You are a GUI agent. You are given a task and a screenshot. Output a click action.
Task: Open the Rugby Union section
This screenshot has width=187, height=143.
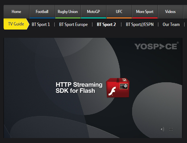point(68,12)
